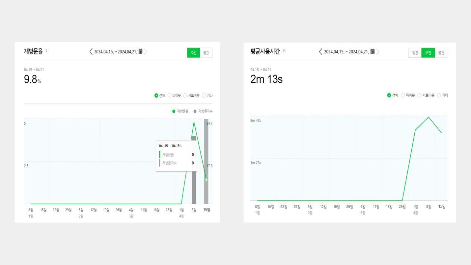Click 34.7 right axis label
The height and width of the screenshot is (265, 471).
click(209, 123)
